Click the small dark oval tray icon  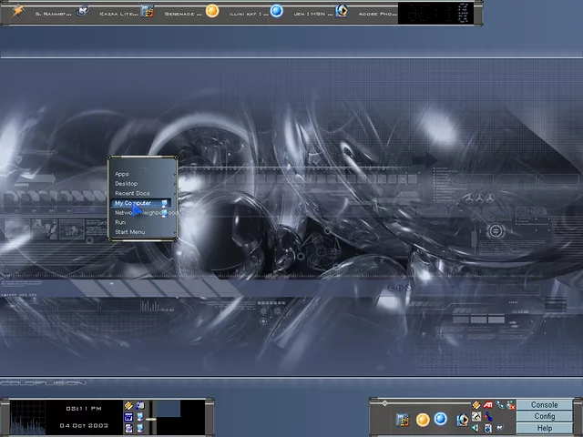(500, 428)
